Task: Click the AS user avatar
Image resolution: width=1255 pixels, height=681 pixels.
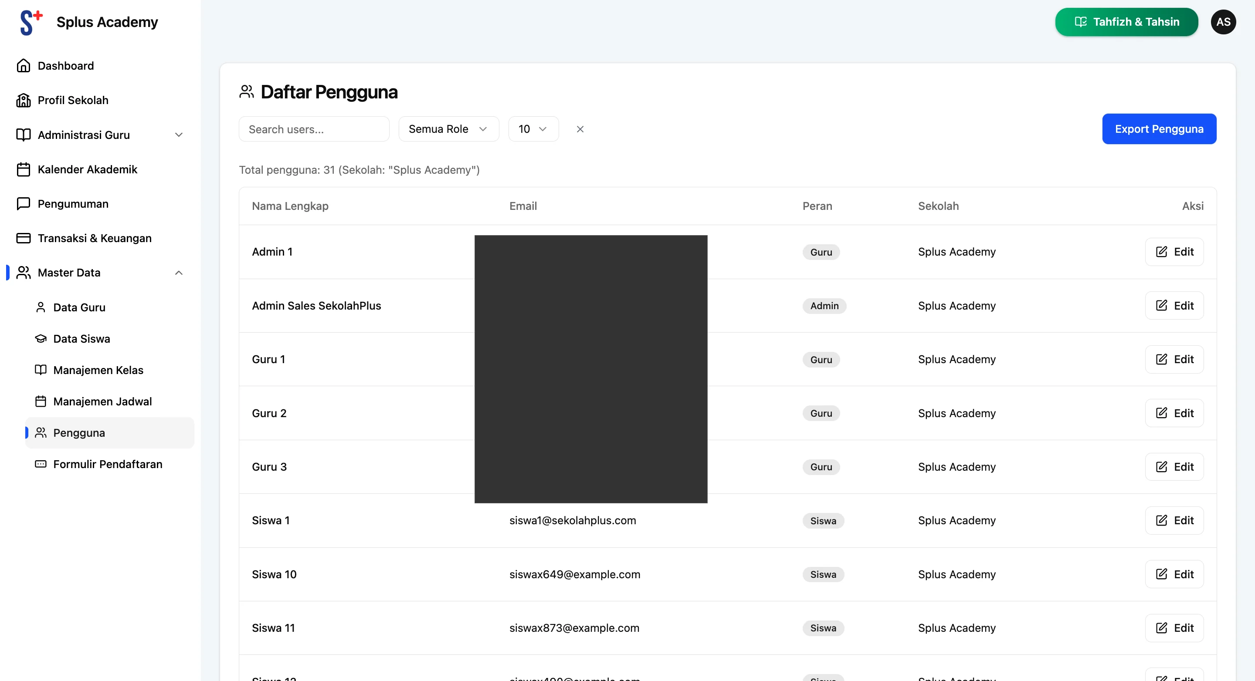Action: [x=1223, y=22]
